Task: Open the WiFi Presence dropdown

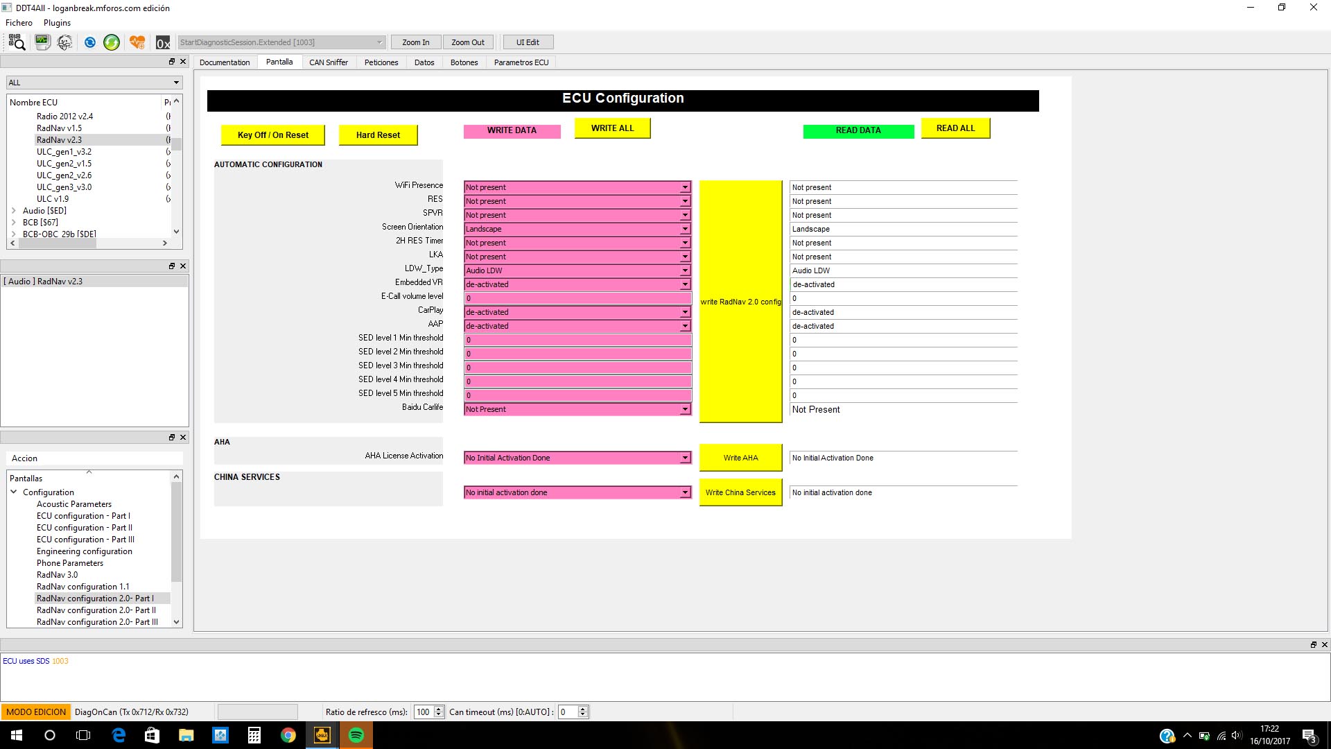Action: (684, 187)
